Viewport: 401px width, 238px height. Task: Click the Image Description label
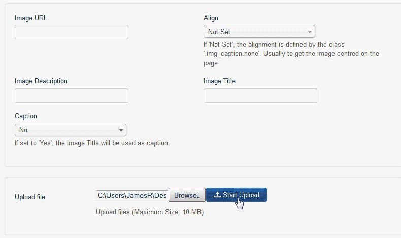click(41, 81)
